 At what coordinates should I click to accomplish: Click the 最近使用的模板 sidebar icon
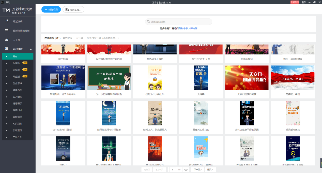(7, 30)
